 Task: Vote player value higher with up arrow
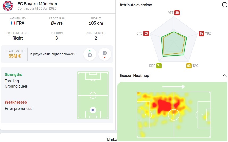pyautogui.click(x=90, y=54)
